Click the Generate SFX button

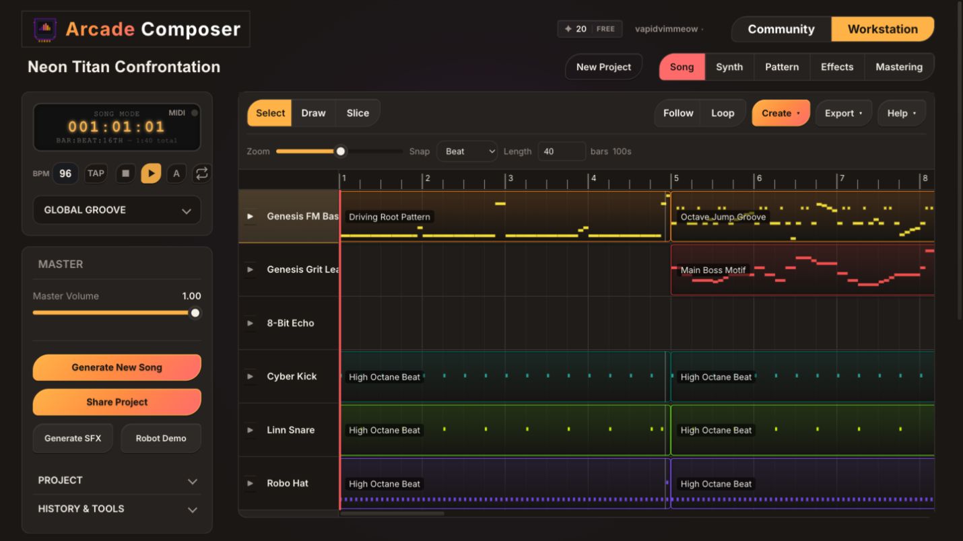(73, 438)
